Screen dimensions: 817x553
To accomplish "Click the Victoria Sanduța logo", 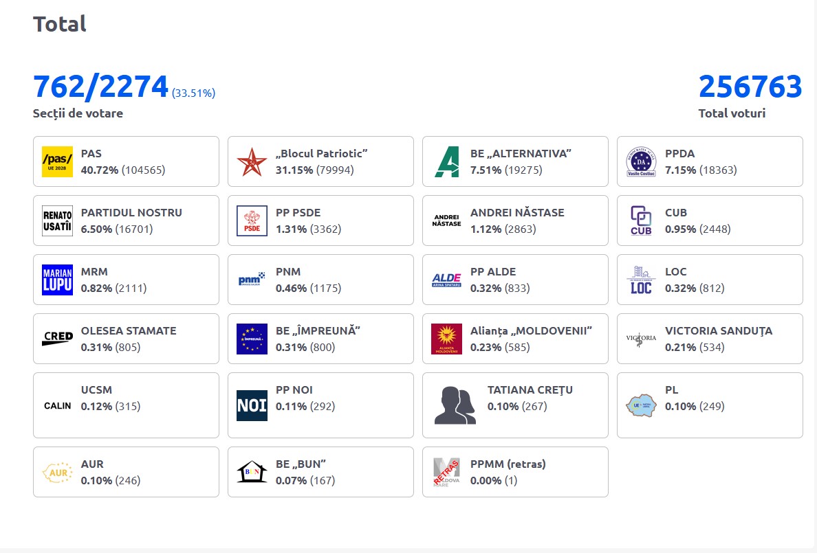I will click(x=641, y=339).
